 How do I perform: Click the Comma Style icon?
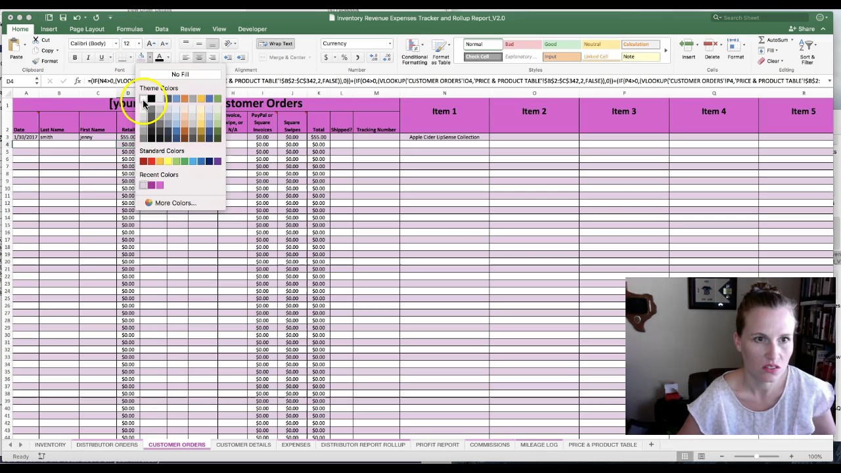357,58
